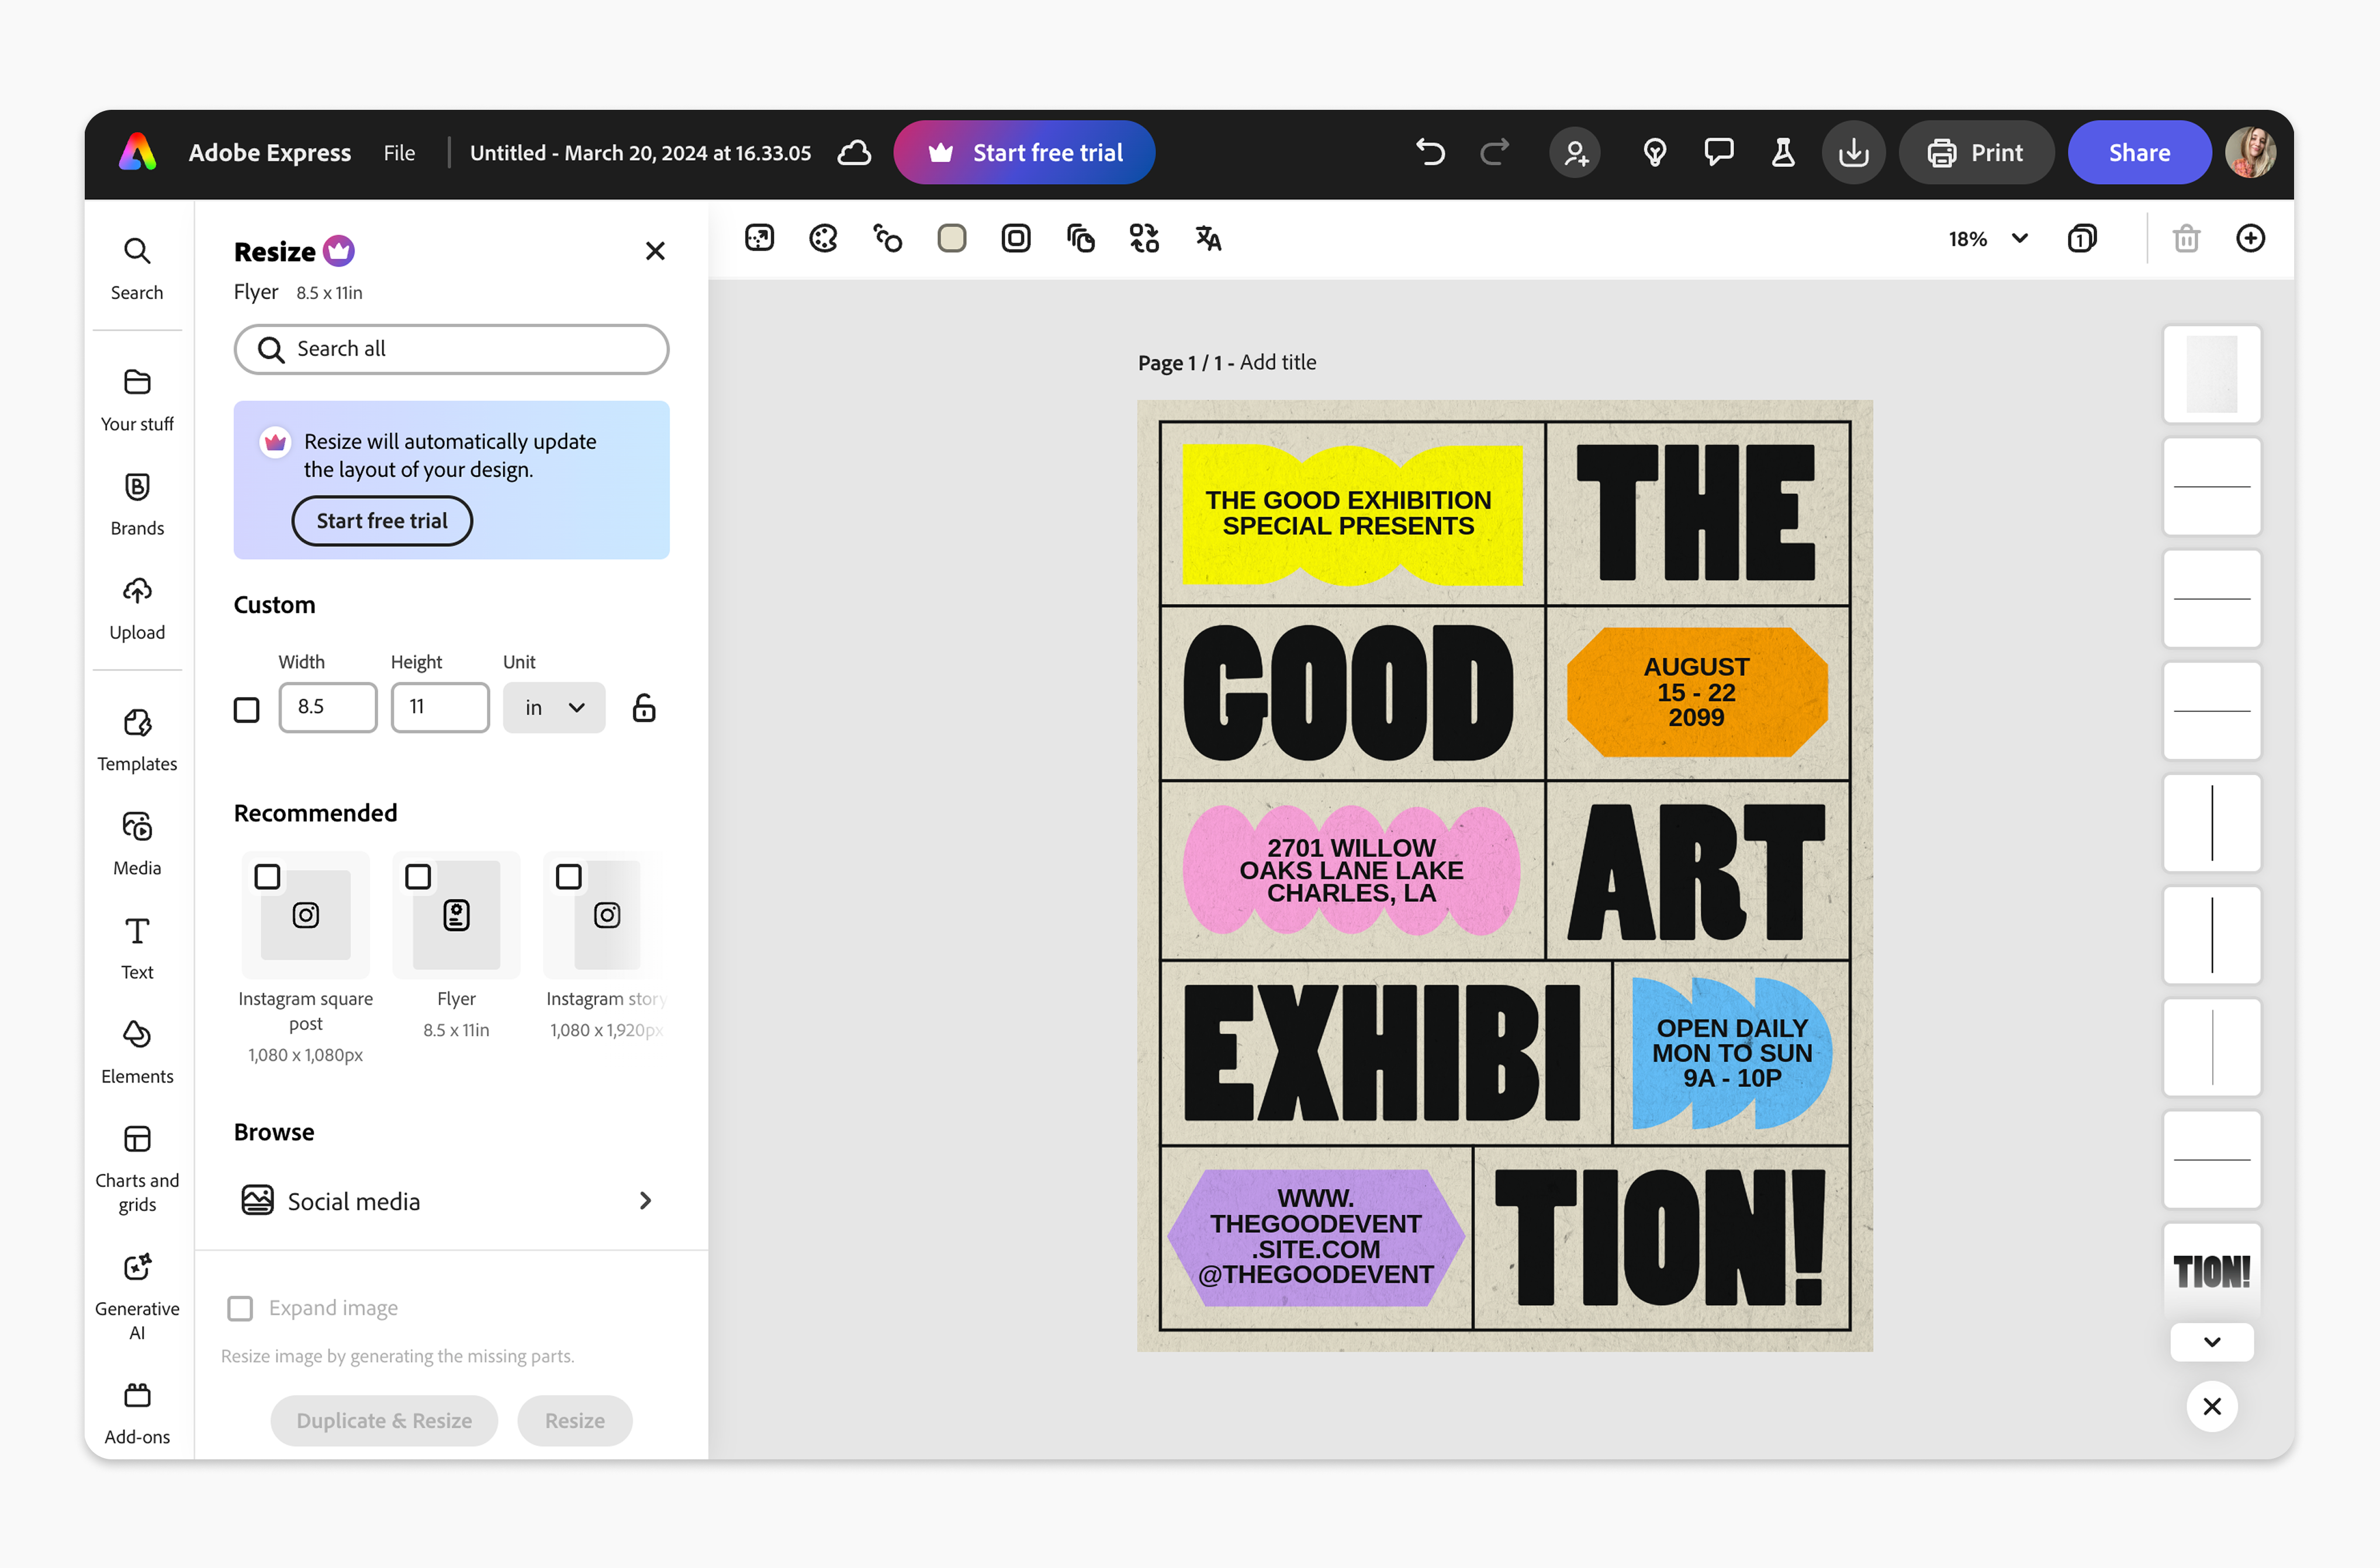Open the Unit dropdown set to in
The width and height of the screenshot is (2380, 1568).
554,708
